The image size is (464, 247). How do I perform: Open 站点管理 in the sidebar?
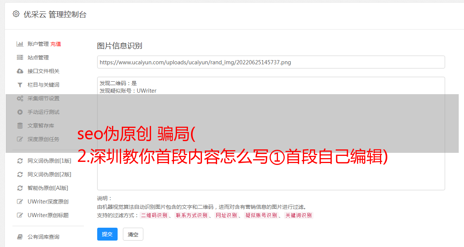tap(38, 57)
